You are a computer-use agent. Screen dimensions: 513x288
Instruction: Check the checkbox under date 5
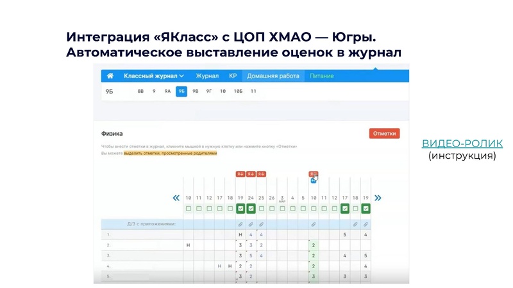[303, 209]
